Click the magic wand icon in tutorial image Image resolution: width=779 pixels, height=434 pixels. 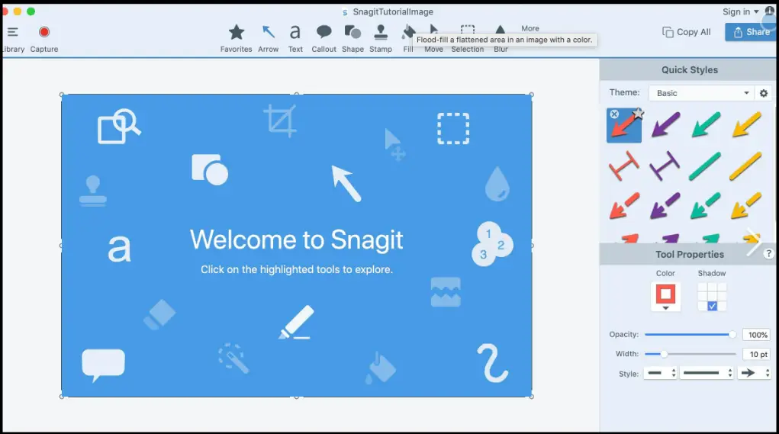click(x=233, y=358)
